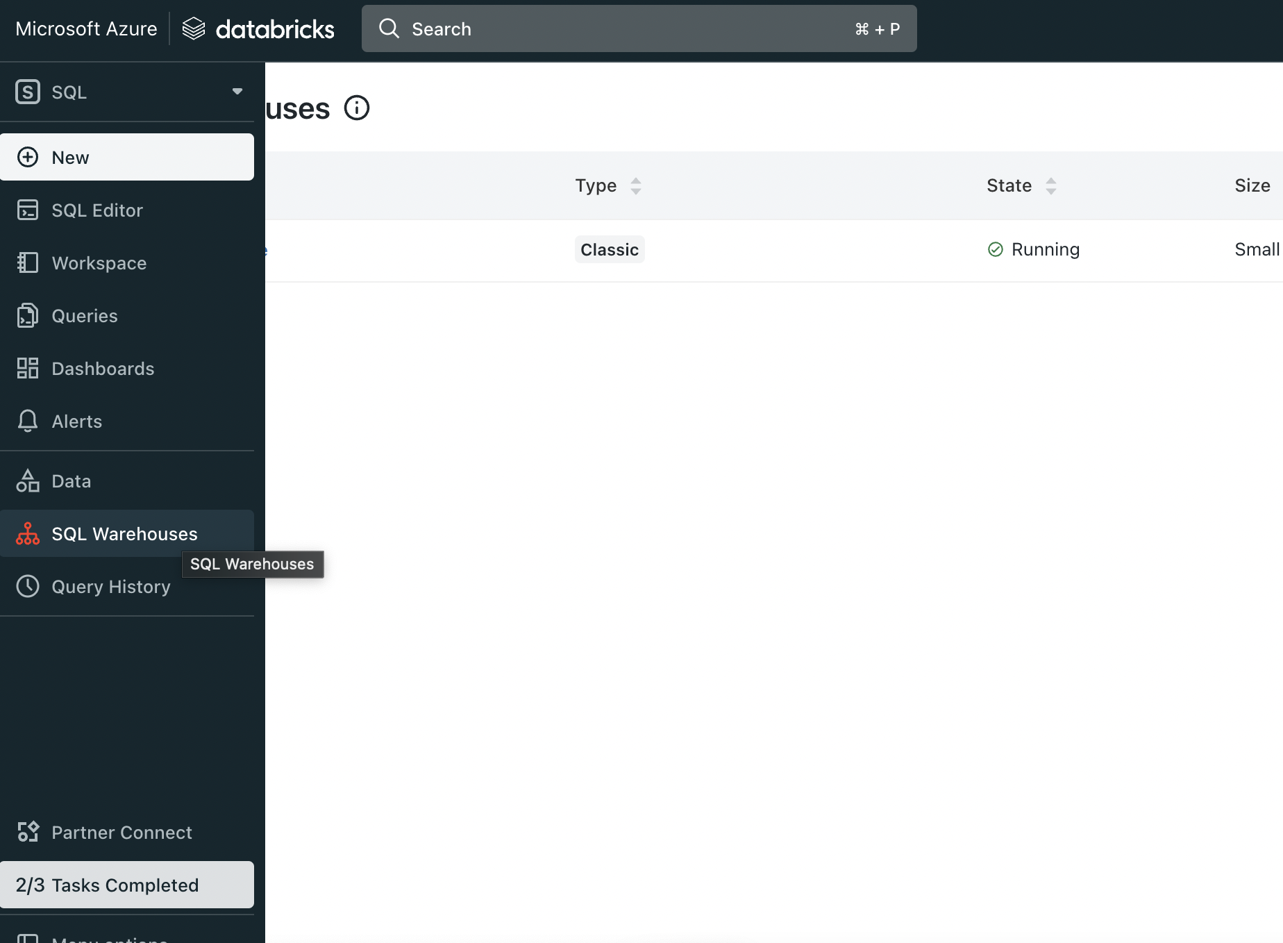Click the 2/3 Tasks Completed progress indicator
The image size is (1283, 943).
(x=107, y=885)
